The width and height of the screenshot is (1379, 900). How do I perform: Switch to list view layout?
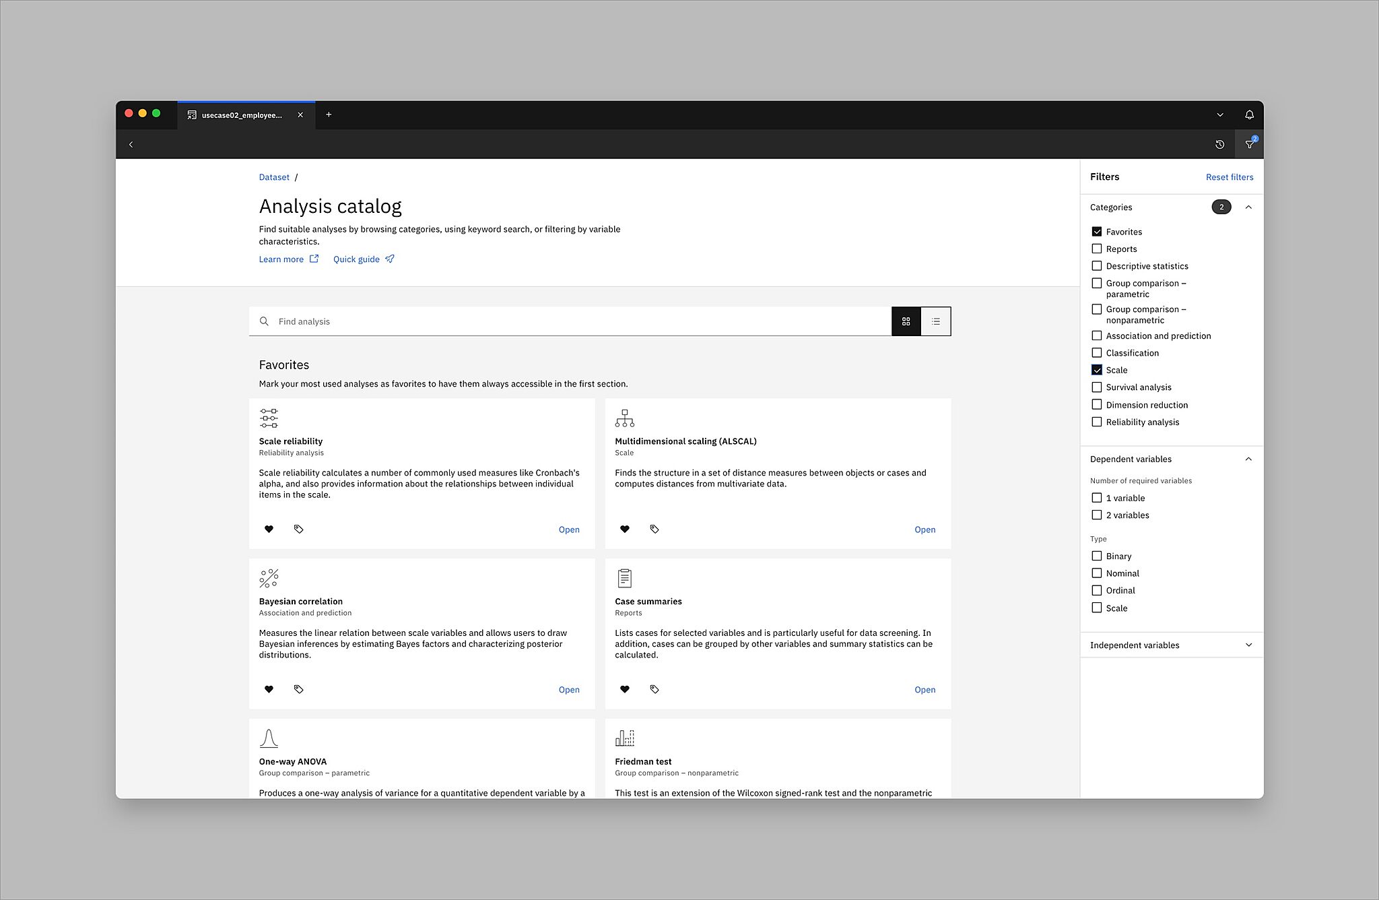(936, 321)
